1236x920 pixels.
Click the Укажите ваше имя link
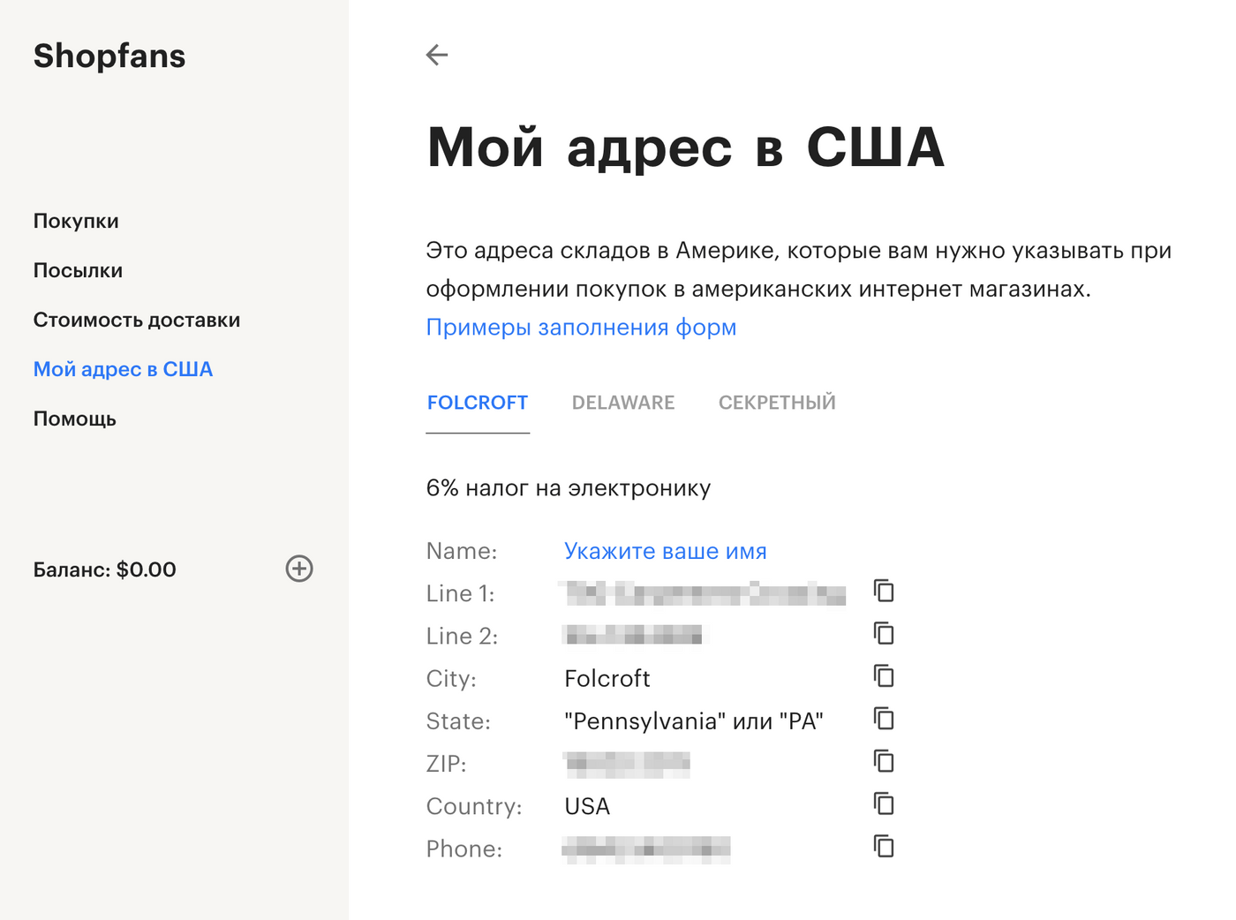click(666, 551)
